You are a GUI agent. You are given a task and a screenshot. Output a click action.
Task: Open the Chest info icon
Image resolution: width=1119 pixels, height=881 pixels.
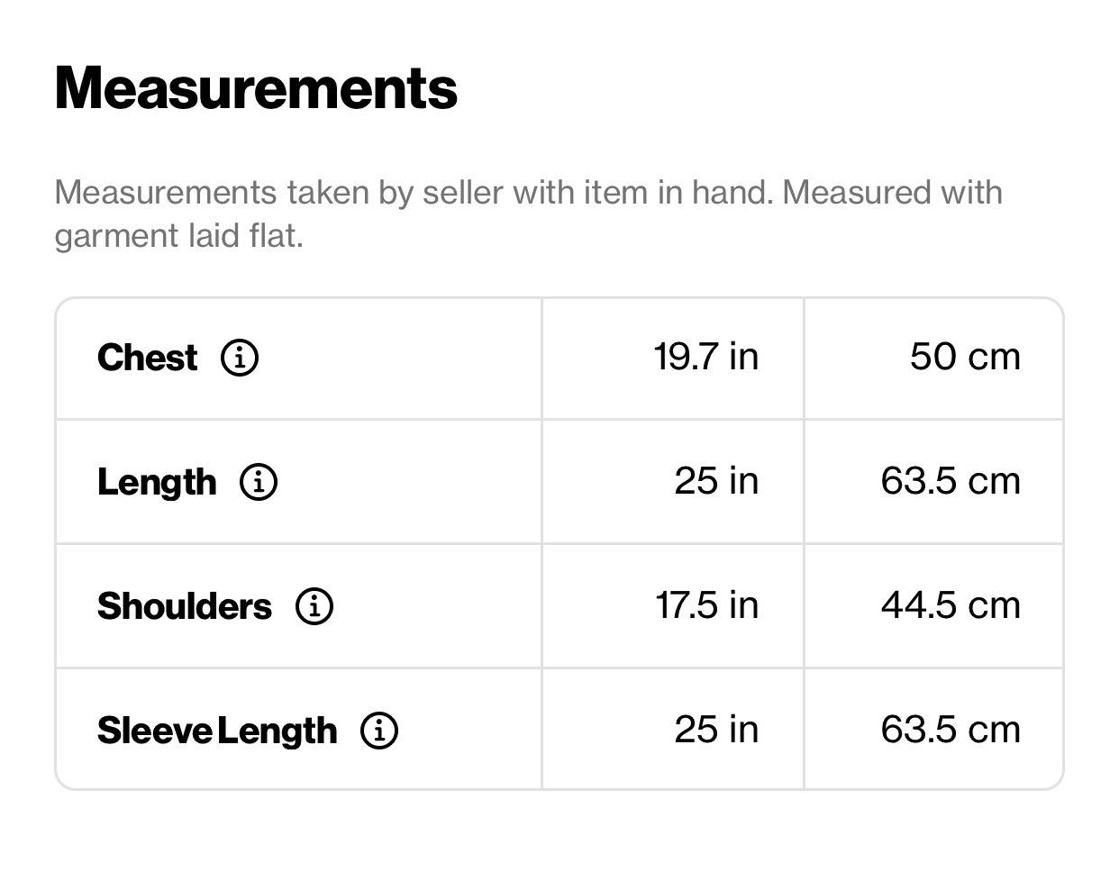(x=240, y=358)
